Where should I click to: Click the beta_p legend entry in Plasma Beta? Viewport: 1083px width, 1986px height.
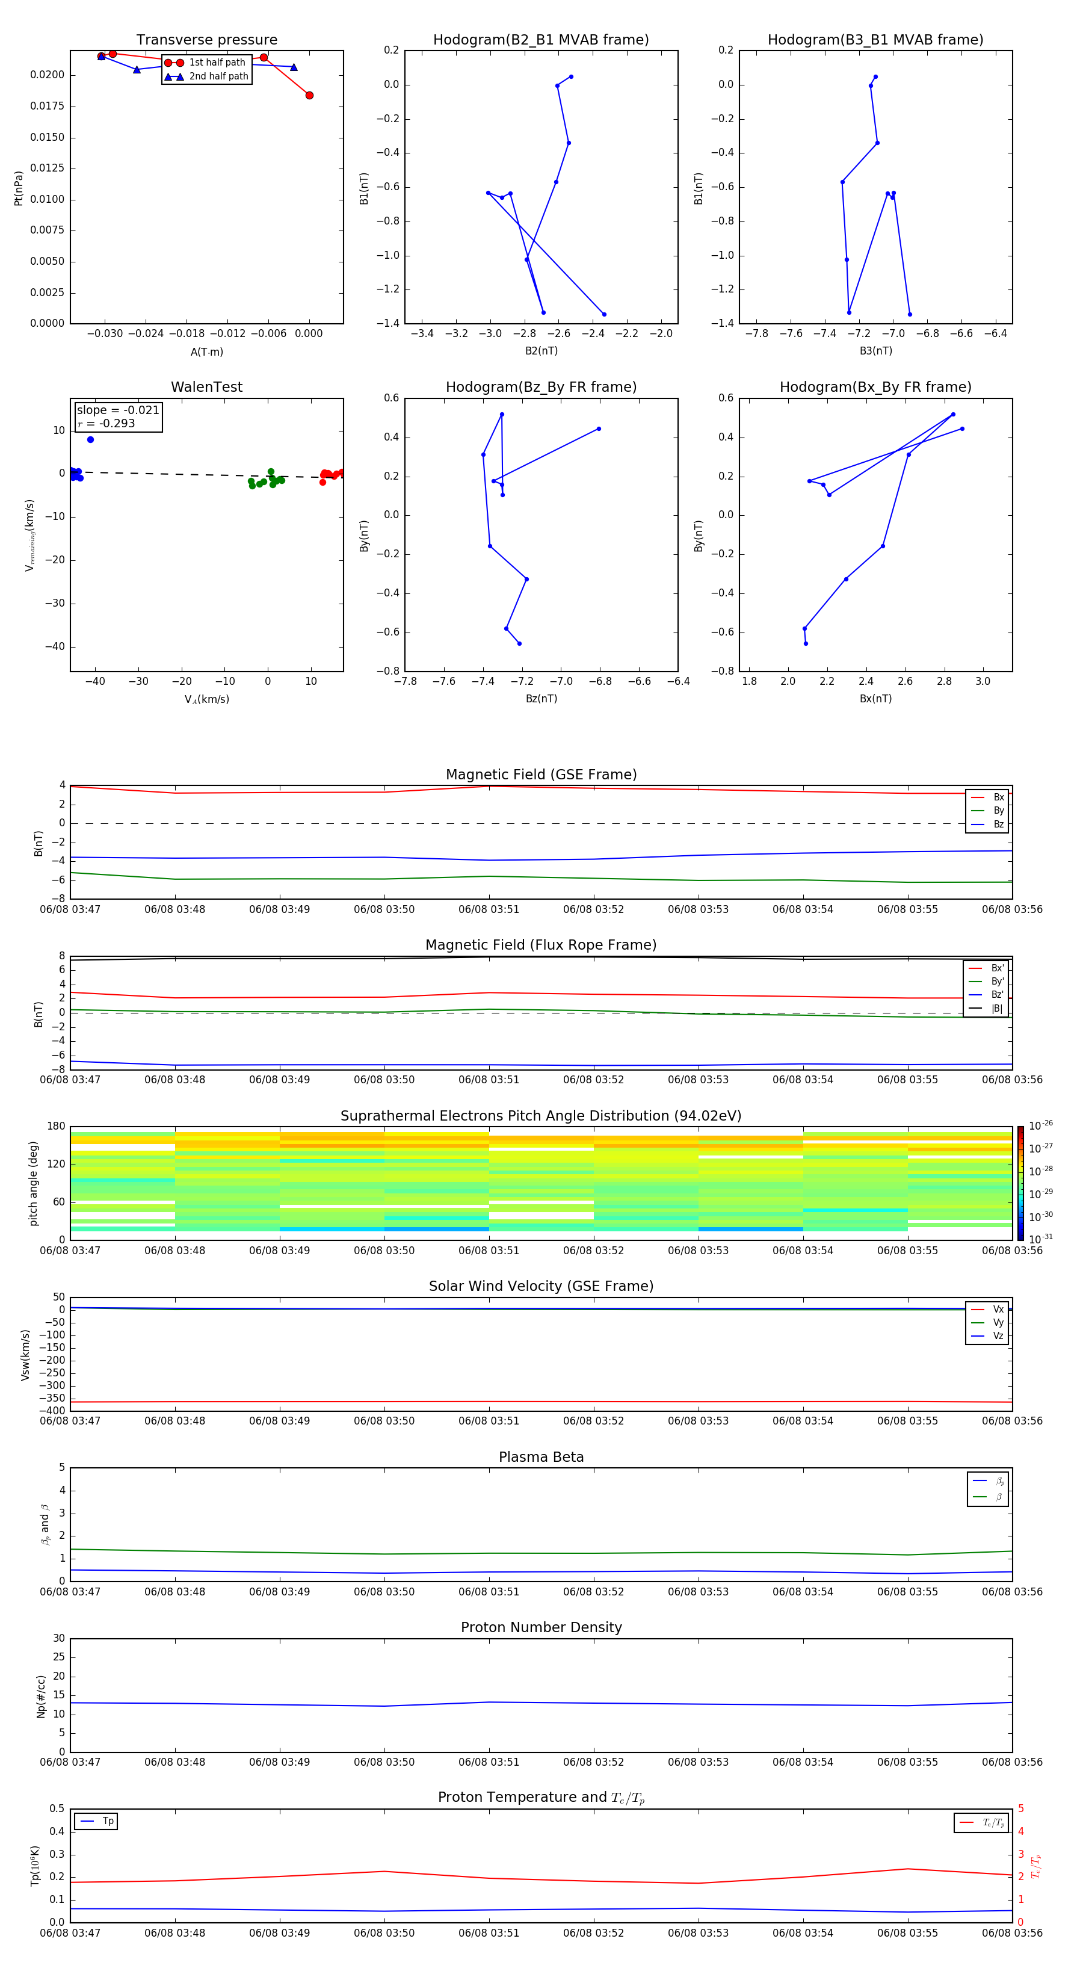[x=988, y=1481]
